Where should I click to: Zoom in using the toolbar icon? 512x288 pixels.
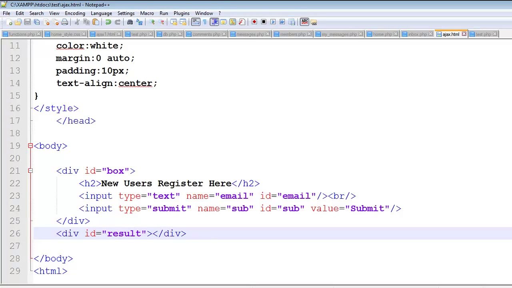[x=152, y=22]
